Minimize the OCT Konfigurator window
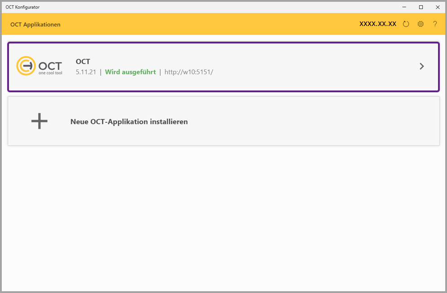 [x=404, y=7]
